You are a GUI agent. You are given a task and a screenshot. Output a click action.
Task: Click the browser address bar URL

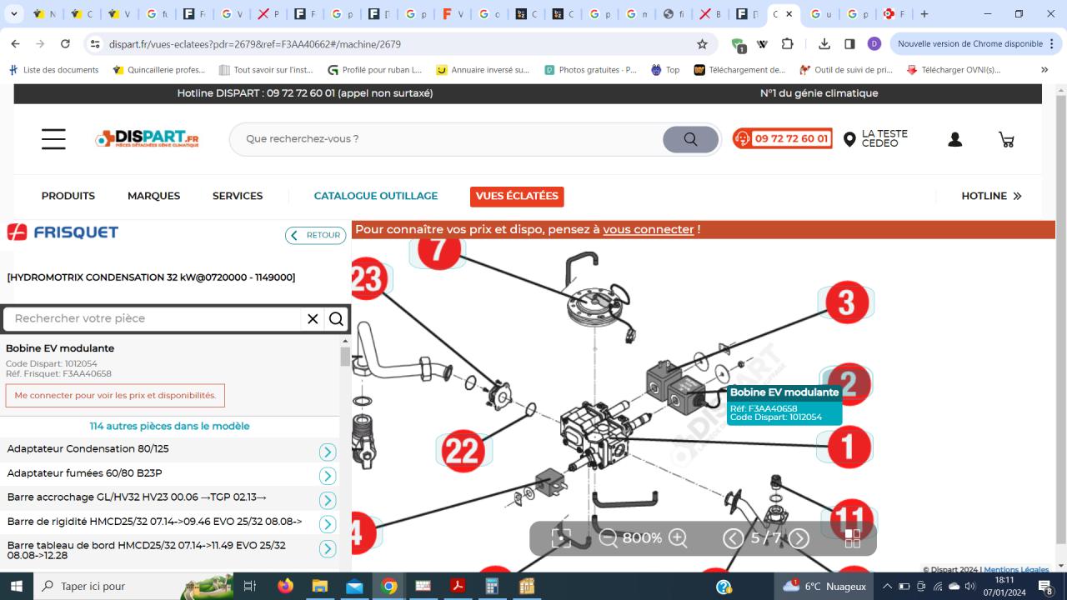tap(255, 44)
